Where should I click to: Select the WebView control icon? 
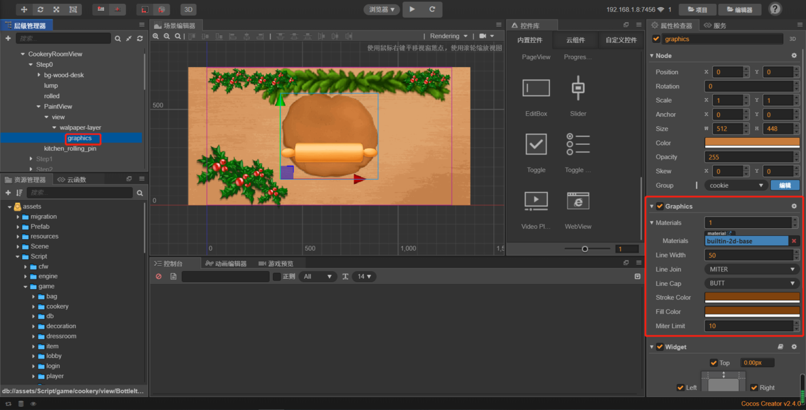click(x=578, y=201)
